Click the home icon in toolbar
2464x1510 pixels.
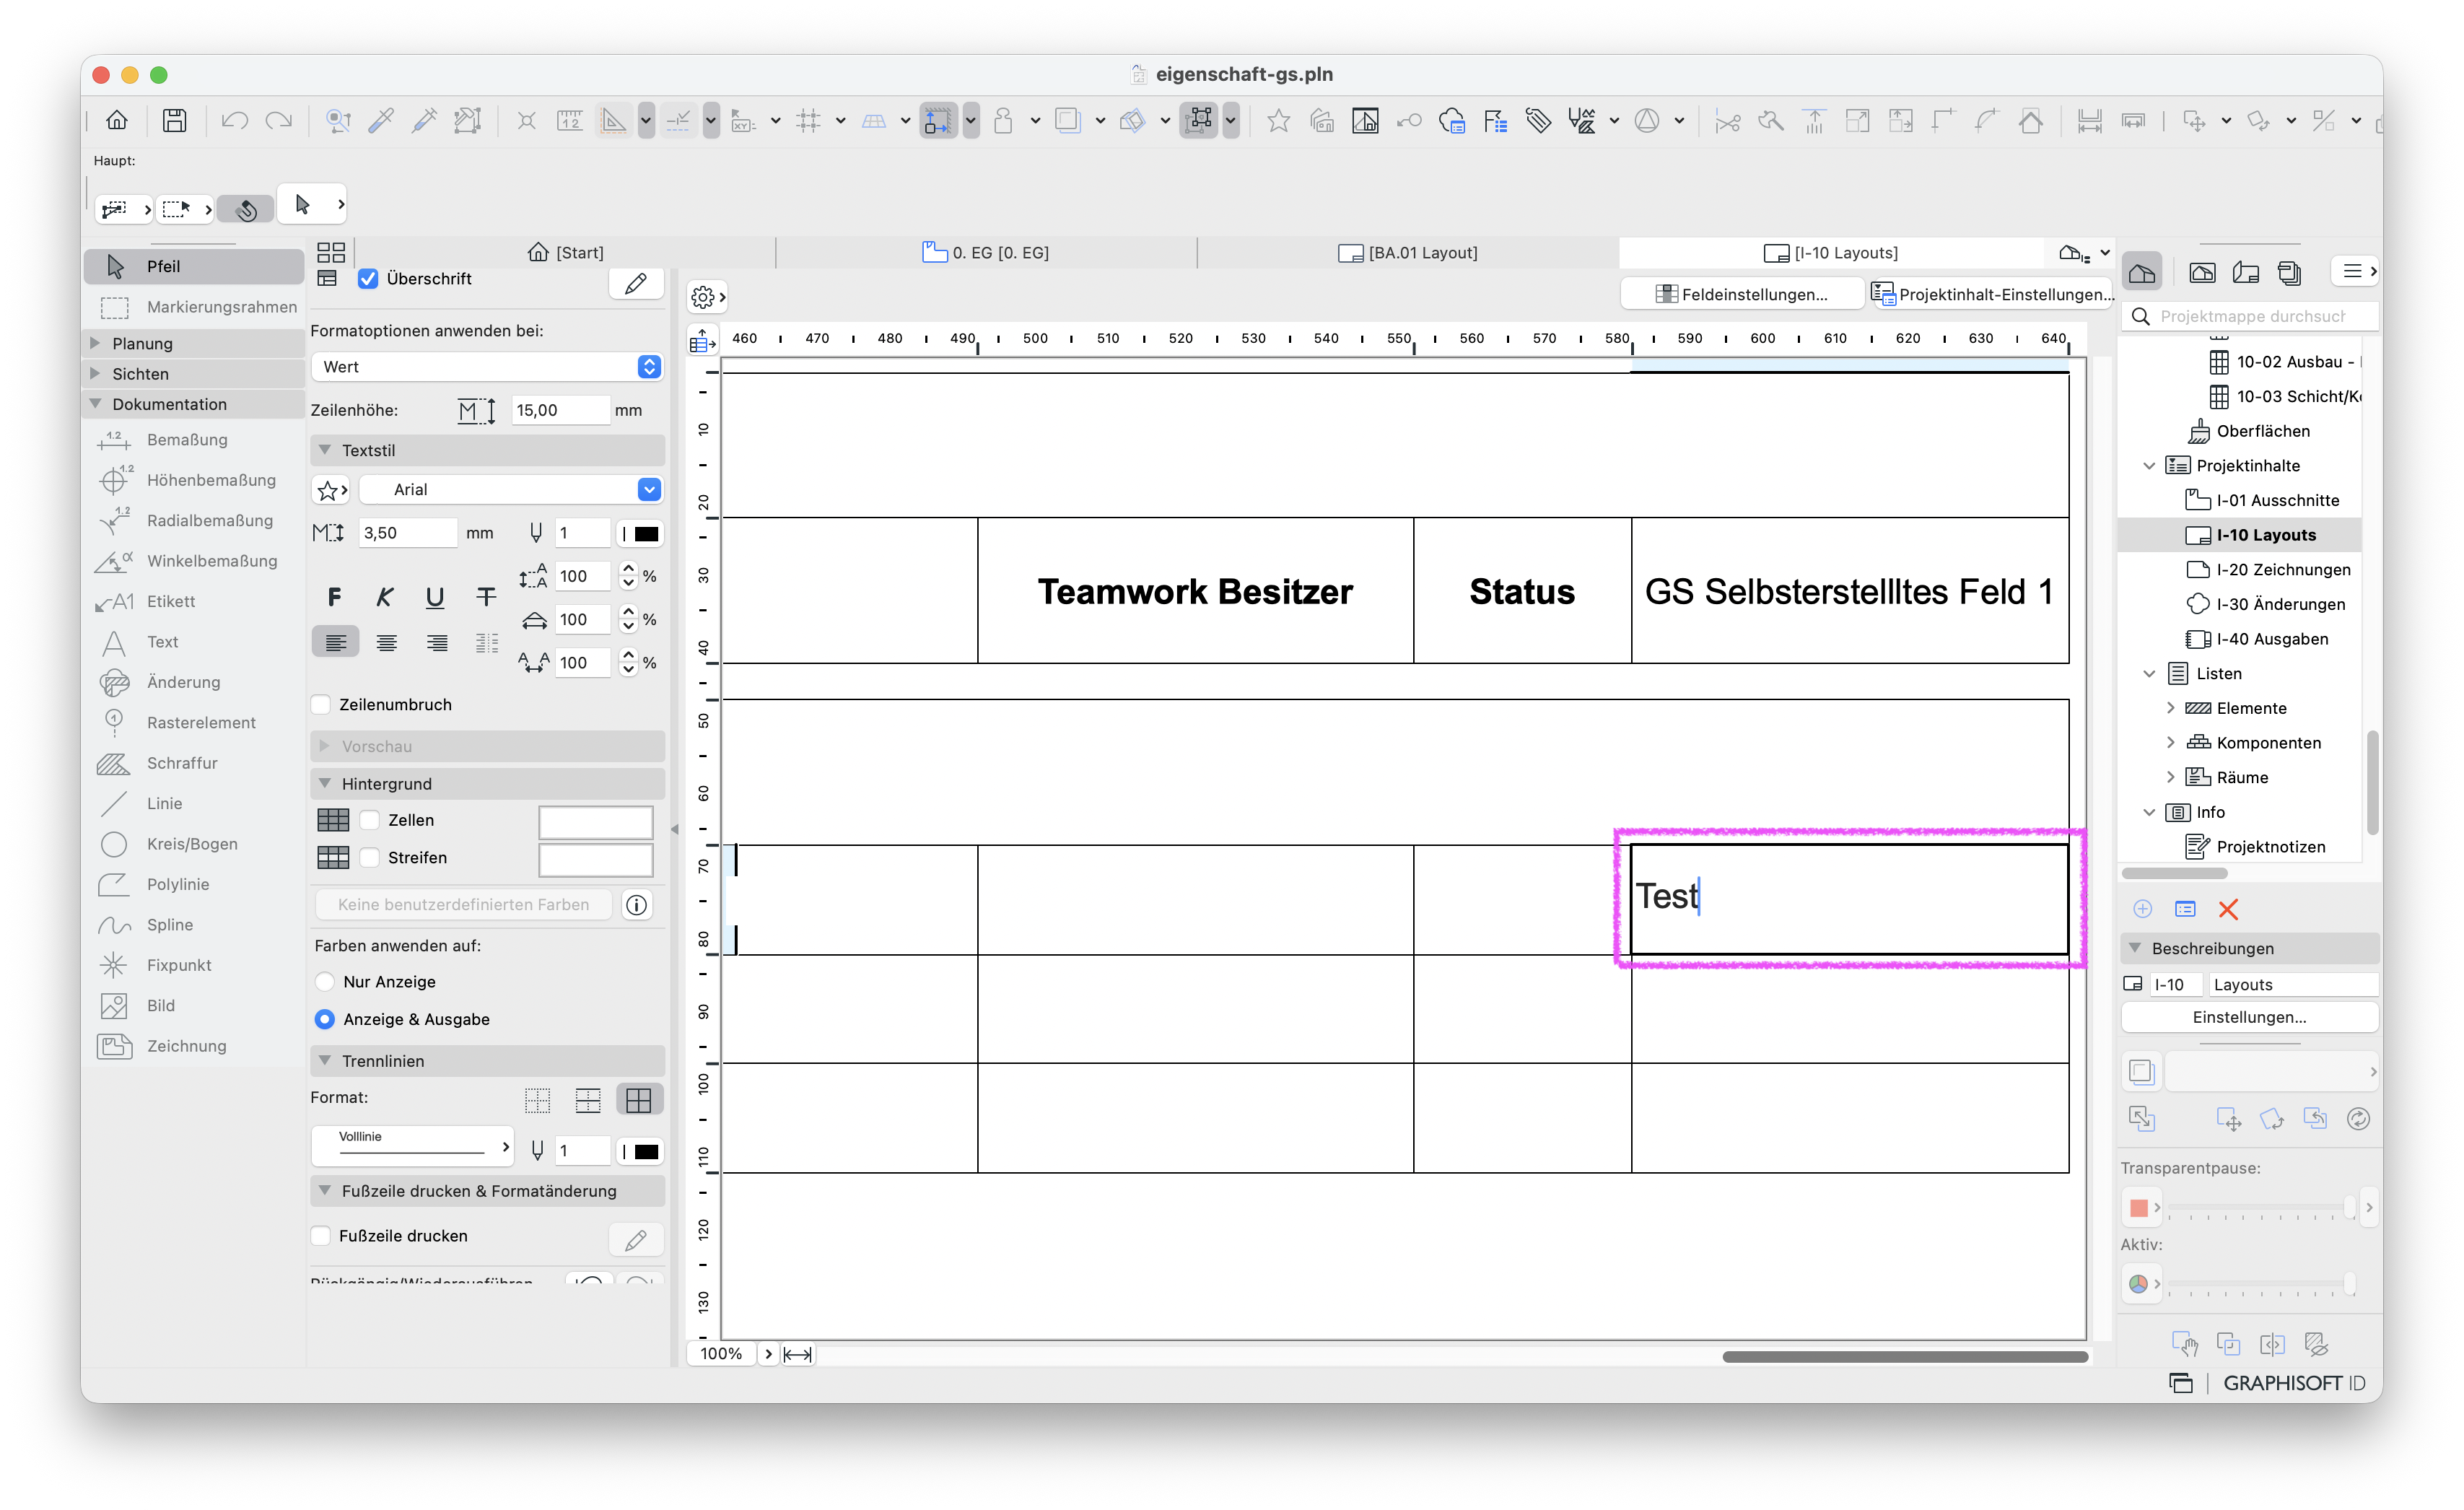117,121
